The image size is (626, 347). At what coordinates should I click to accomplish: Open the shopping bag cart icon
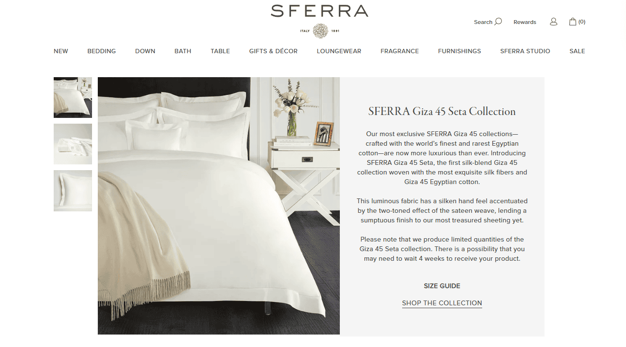[x=572, y=22]
